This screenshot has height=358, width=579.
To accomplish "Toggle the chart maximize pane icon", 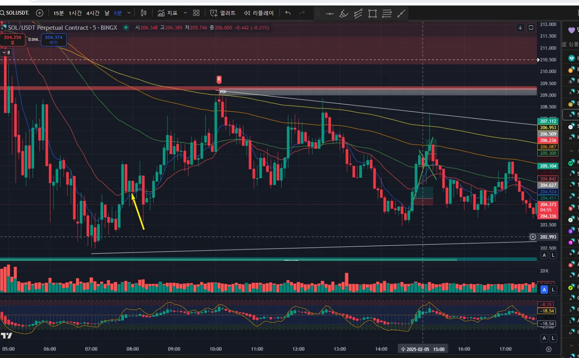I will (531, 27).
